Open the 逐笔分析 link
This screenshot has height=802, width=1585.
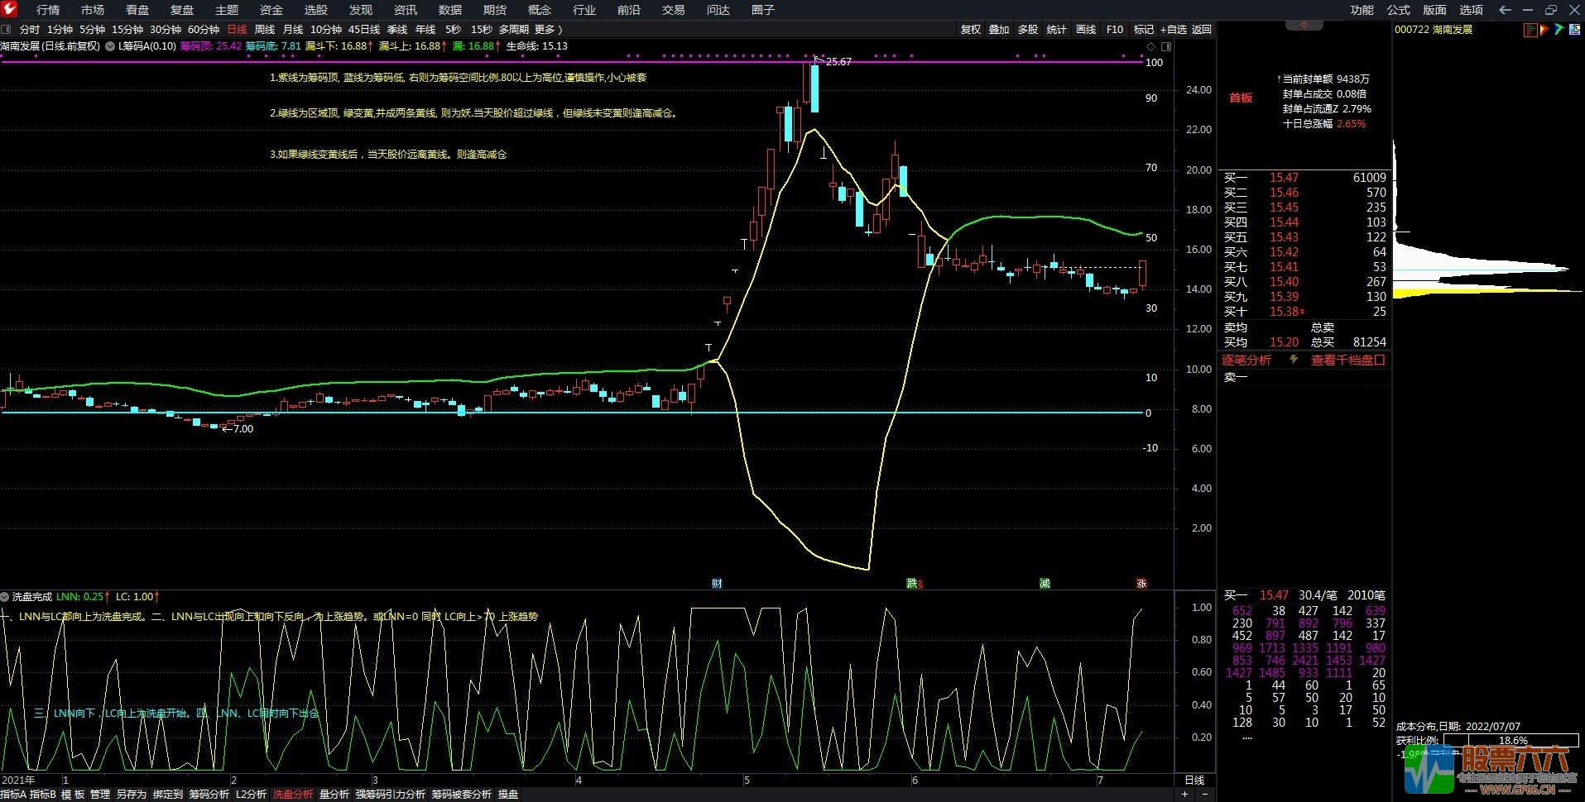pos(1246,360)
